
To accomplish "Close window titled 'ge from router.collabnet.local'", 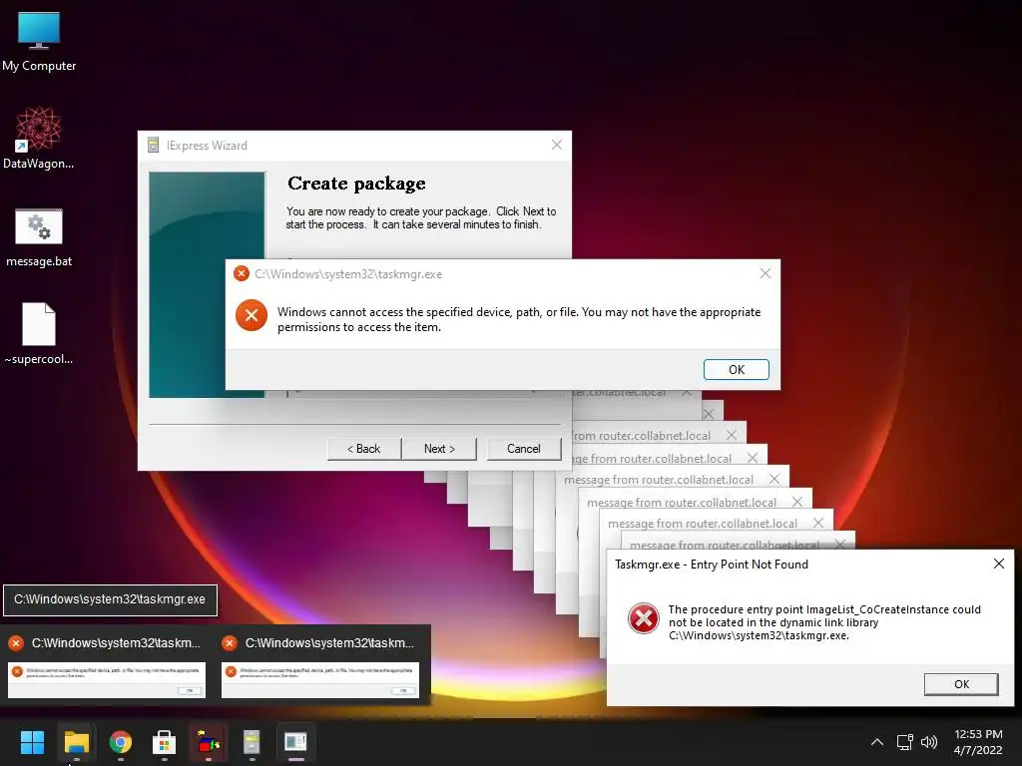I will click(753, 458).
